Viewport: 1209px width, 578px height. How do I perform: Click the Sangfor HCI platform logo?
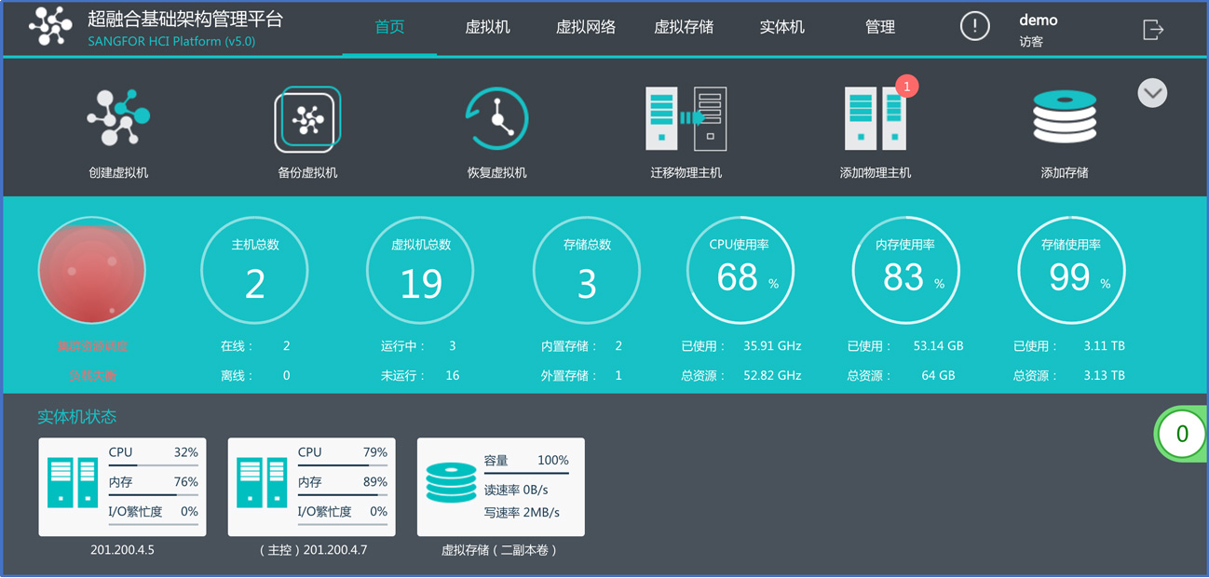pyautogui.click(x=50, y=26)
